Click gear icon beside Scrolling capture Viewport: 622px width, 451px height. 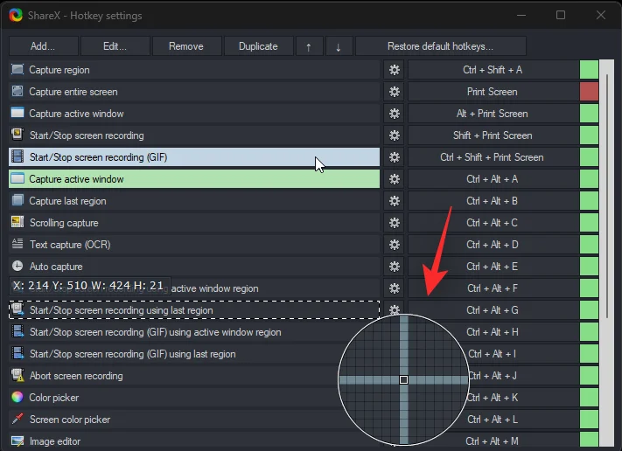(x=395, y=223)
